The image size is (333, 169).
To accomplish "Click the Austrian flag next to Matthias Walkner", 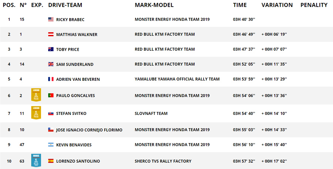I will pyautogui.click(x=51, y=34).
